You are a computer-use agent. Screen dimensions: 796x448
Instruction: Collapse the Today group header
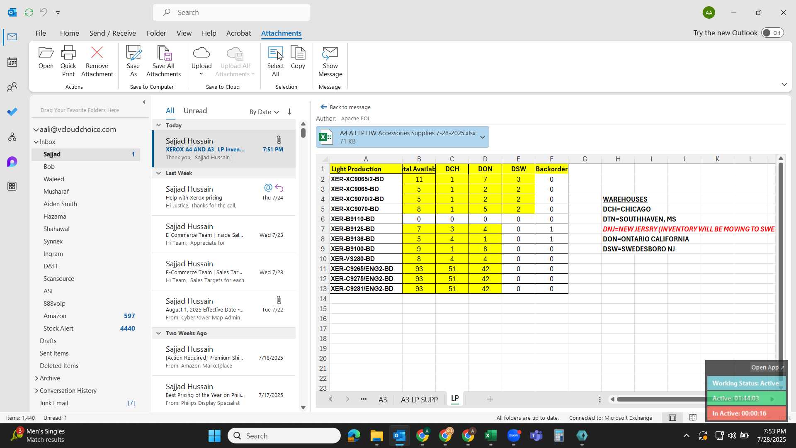click(158, 125)
